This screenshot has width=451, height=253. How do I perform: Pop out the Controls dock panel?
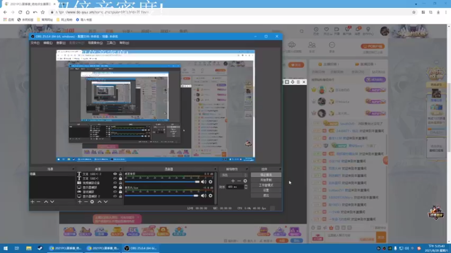pos(280,169)
